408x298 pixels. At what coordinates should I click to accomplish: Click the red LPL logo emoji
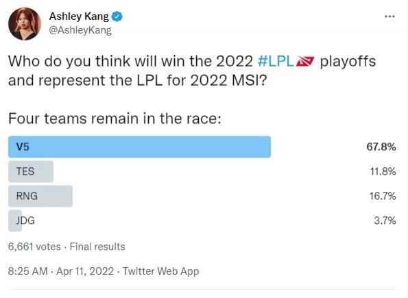coord(306,62)
